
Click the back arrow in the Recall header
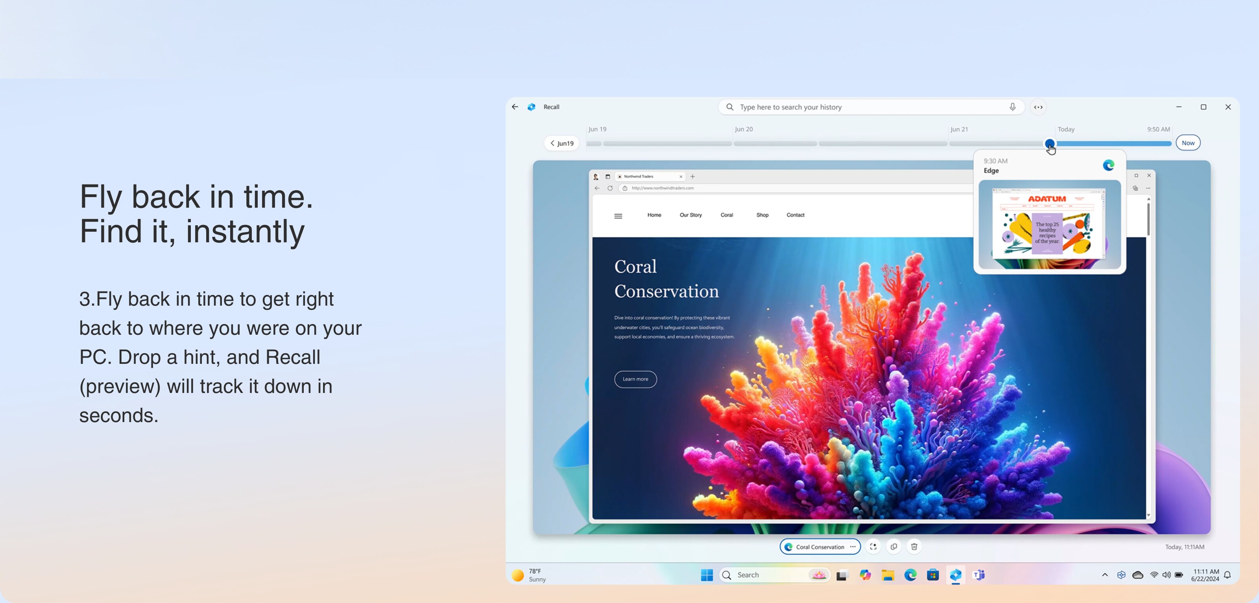coord(515,107)
